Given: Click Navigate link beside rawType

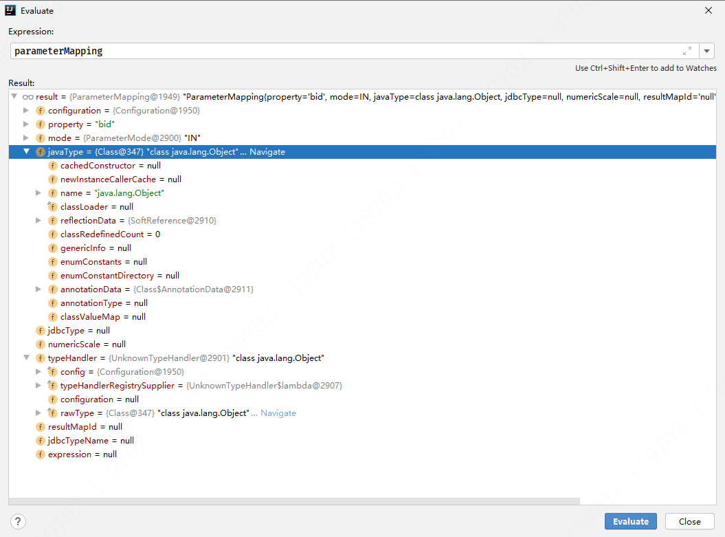Looking at the screenshot, I should click(278, 413).
